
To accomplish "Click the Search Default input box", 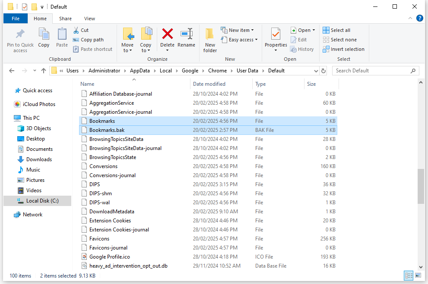I will [371, 71].
